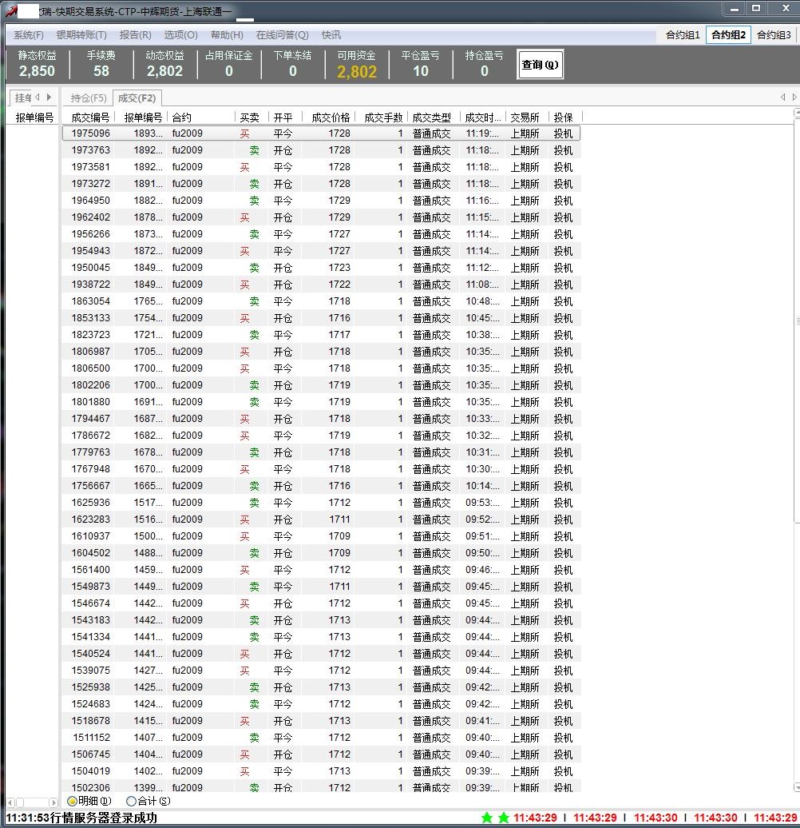This screenshot has height=828, width=800.
Task: Open the 系统(F) menu
Action: point(29,35)
